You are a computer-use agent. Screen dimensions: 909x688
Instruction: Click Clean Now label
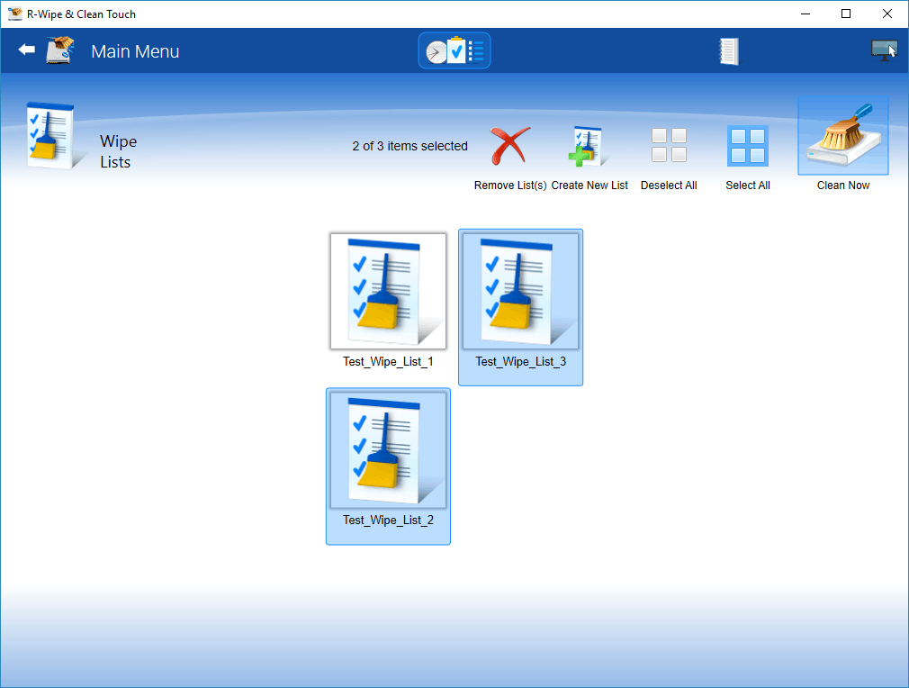tap(843, 185)
